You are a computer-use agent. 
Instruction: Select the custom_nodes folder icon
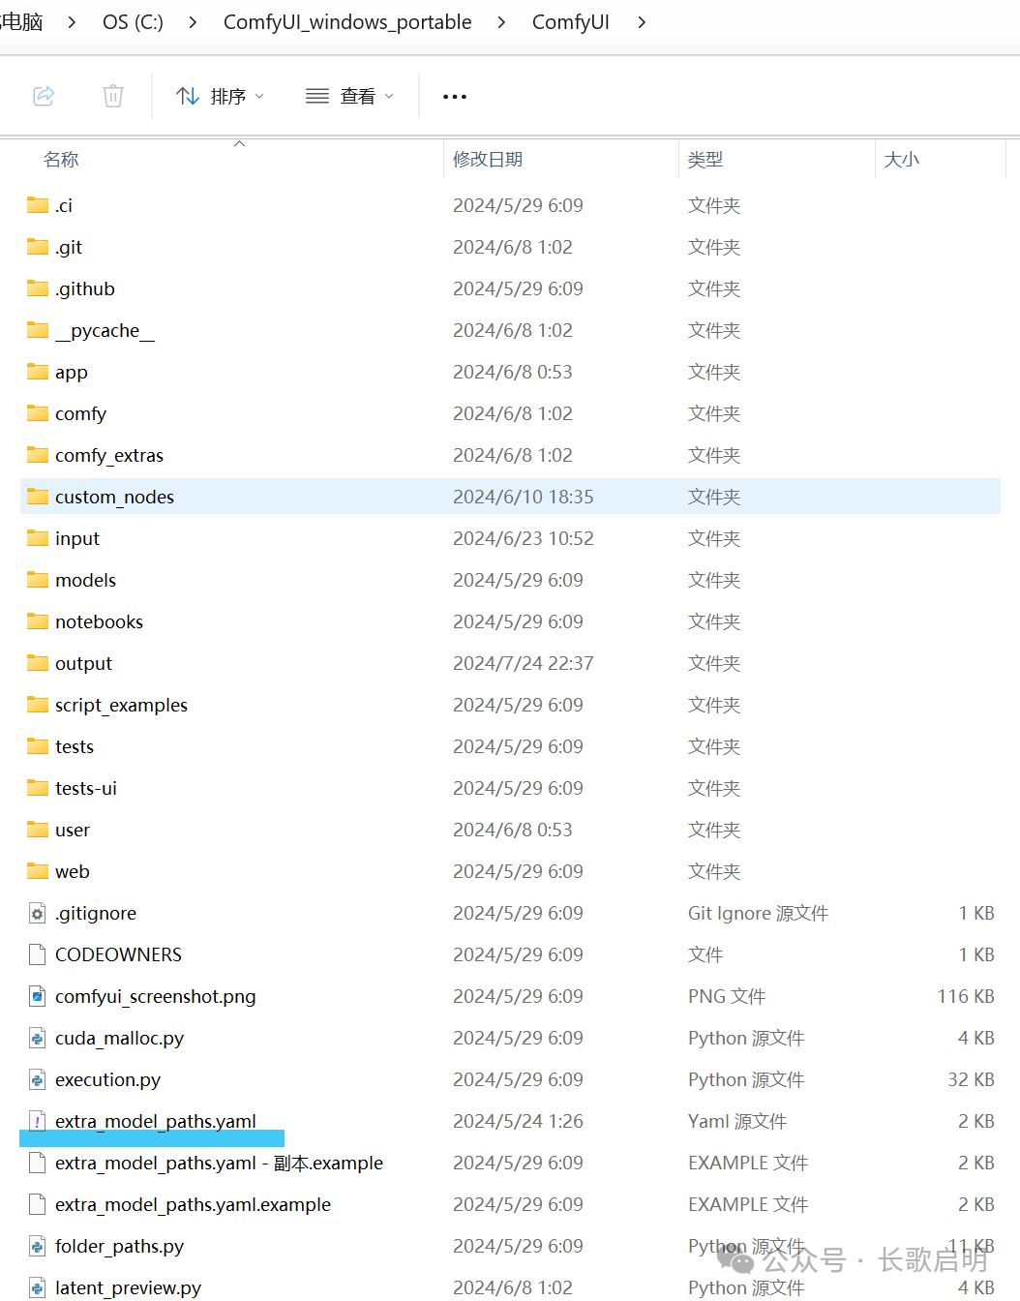tap(38, 497)
